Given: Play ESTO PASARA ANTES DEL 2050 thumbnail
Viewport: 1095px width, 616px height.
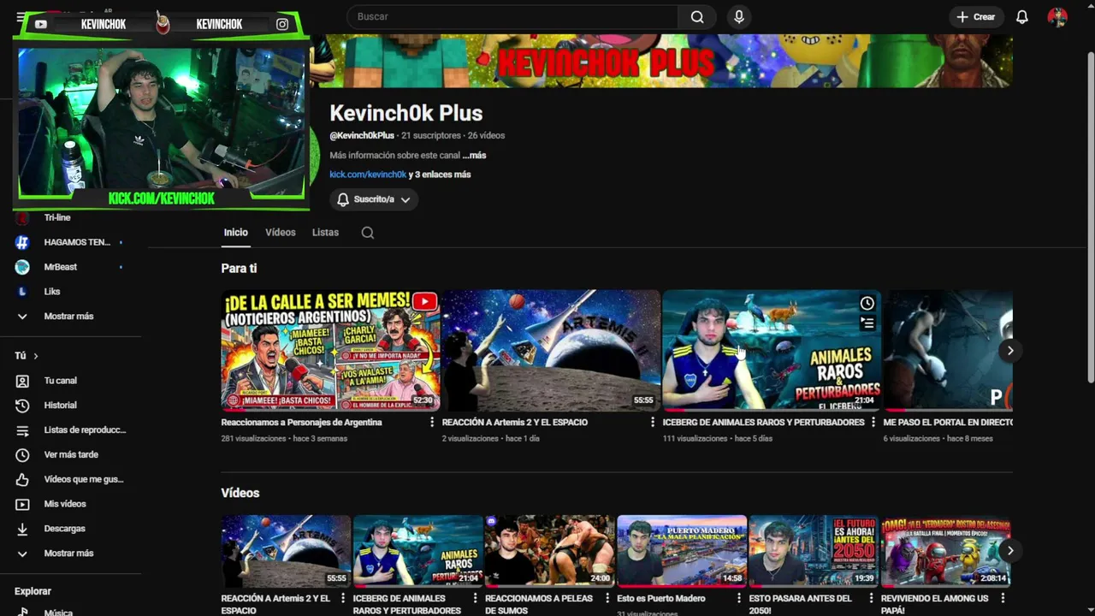Looking at the screenshot, I should [x=814, y=551].
